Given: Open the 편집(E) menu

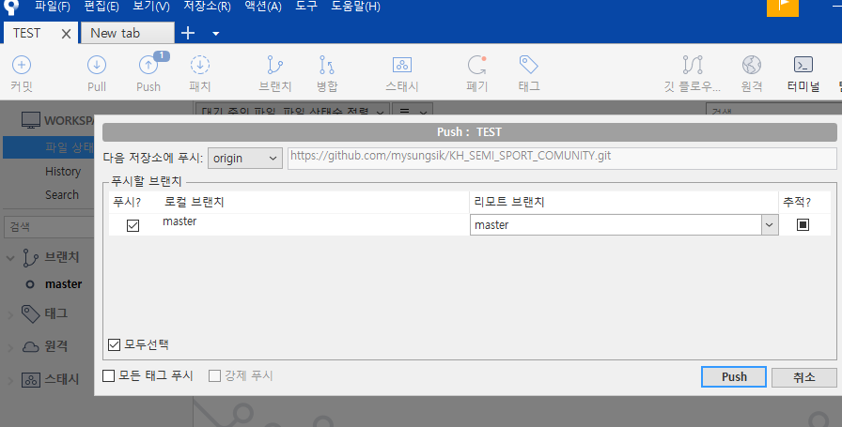Looking at the screenshot, I should point(101,7).
